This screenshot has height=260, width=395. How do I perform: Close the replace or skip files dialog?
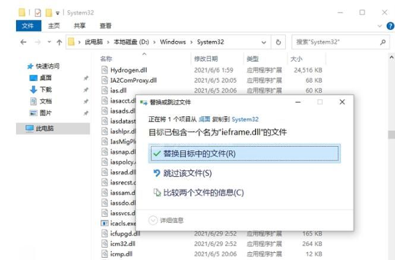tap(342, 102)
